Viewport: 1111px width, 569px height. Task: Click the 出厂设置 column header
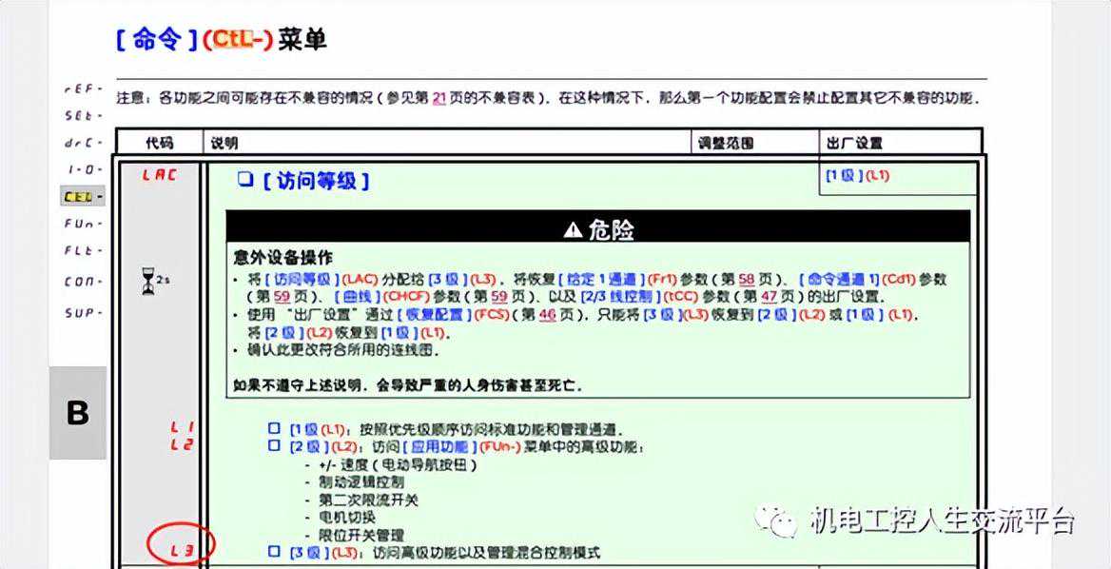pos(854,143)
